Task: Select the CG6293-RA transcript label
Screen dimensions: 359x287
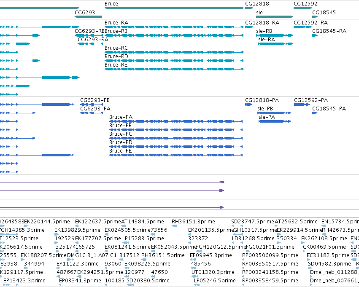Action: click(x=93, y=40)
